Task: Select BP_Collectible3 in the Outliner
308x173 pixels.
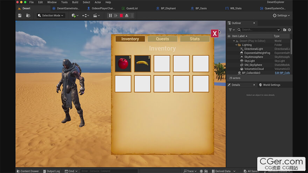Action: (251, 73)
